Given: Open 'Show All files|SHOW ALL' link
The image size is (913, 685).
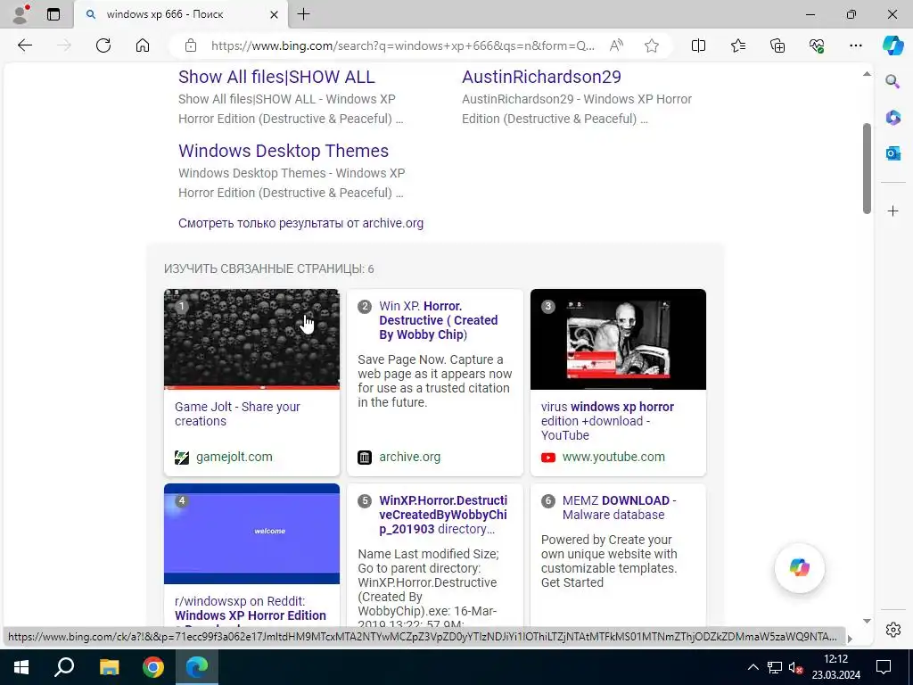Looking at the screenshot, I should click(x=276, y=77).
